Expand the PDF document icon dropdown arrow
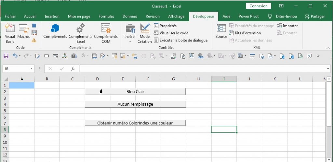Screen dimensions: 333x162 pyautogui.click(x=275, y=56)
